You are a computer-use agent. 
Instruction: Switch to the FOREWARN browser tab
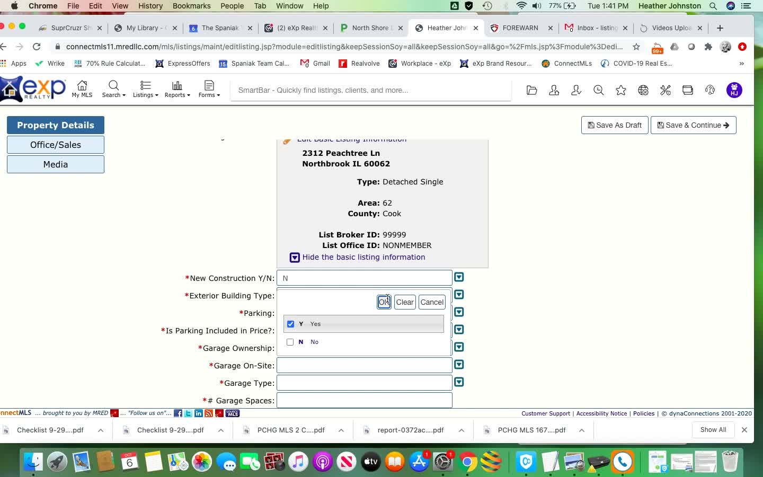[521, 28]
